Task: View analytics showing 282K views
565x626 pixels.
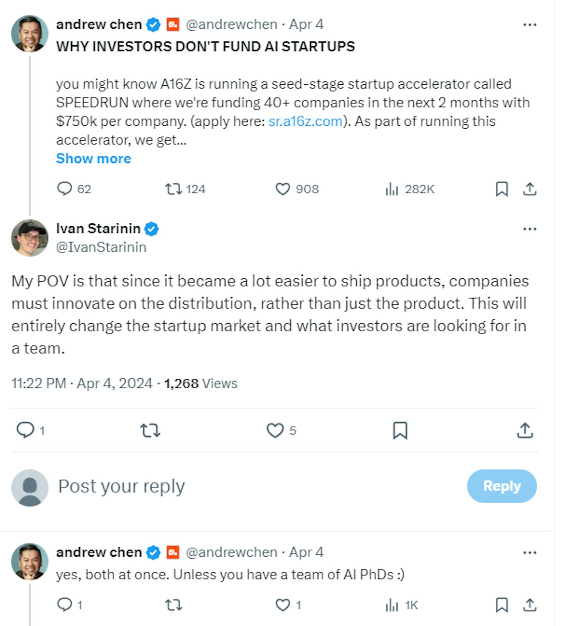Action: (392, 189)
